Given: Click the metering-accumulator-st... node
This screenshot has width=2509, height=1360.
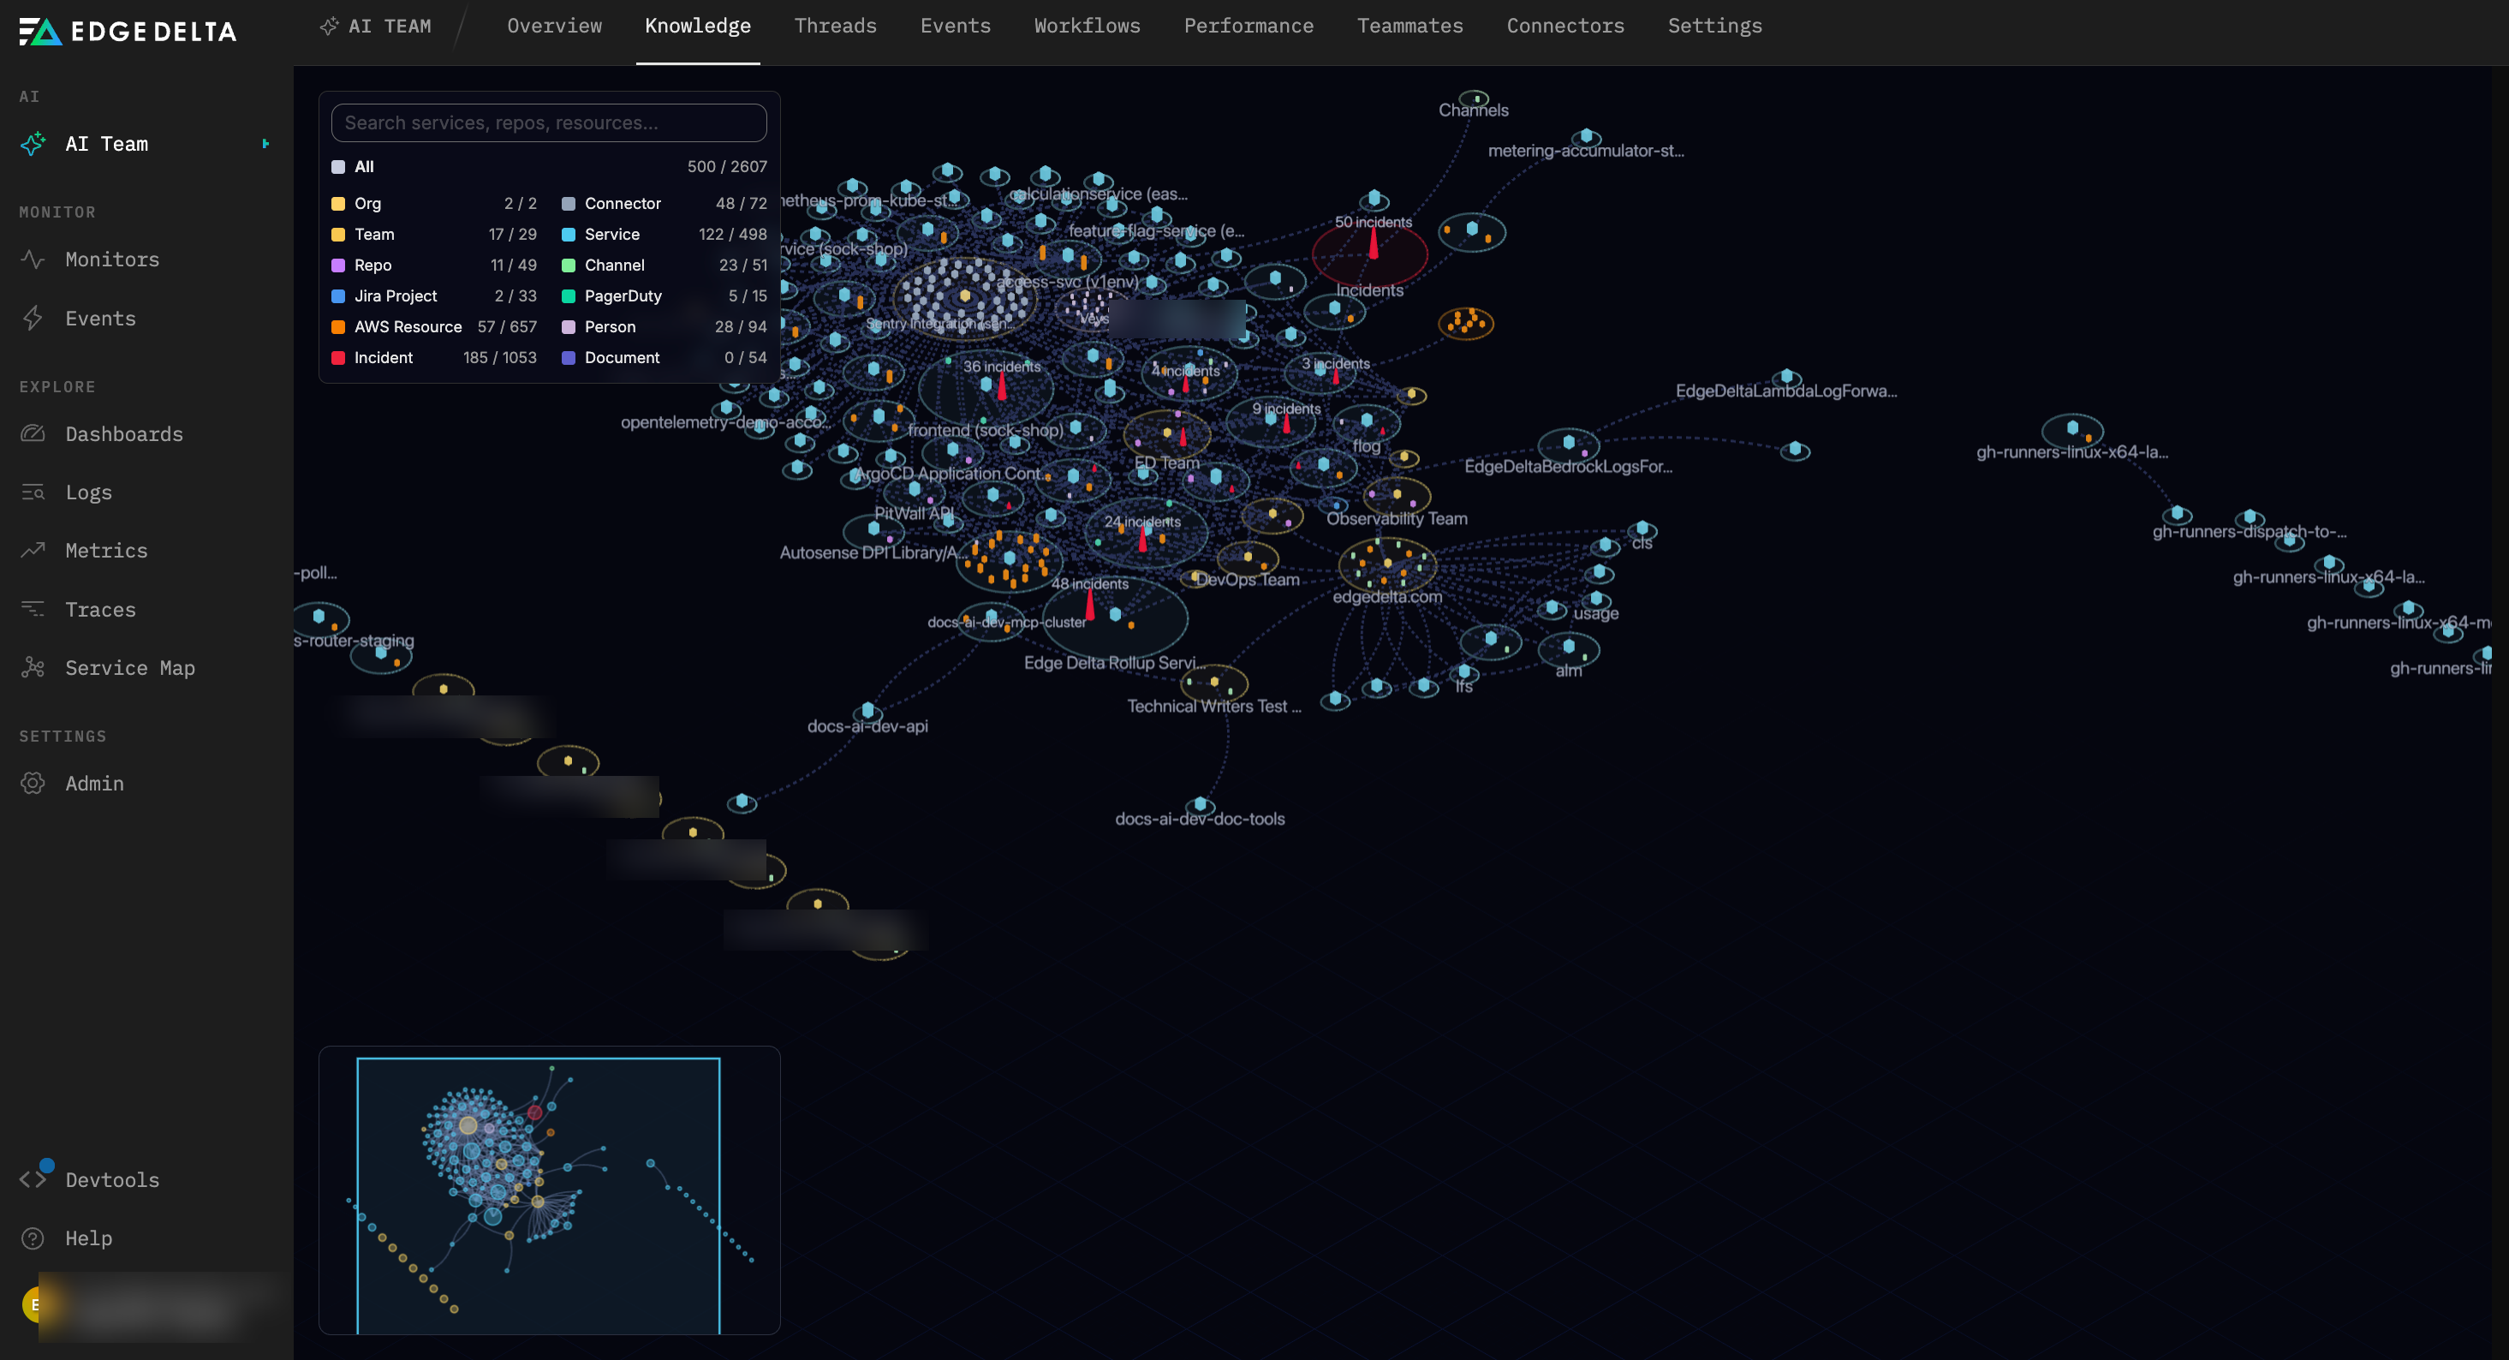Looking at the screenshot, I should 1587,136.
